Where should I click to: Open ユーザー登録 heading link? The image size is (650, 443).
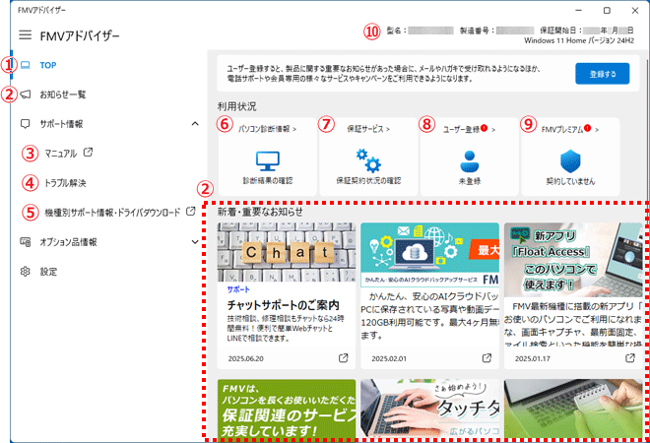pos(469,129)
